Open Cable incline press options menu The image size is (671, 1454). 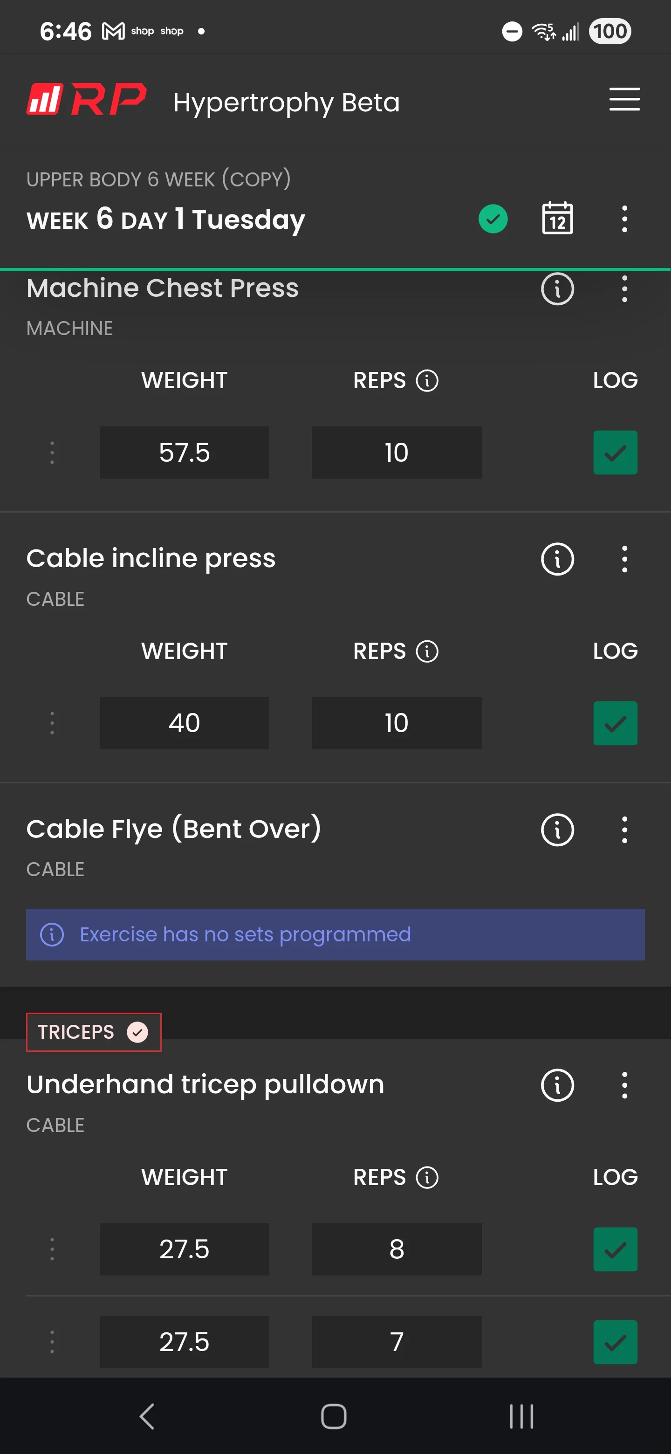pos(624,559)
